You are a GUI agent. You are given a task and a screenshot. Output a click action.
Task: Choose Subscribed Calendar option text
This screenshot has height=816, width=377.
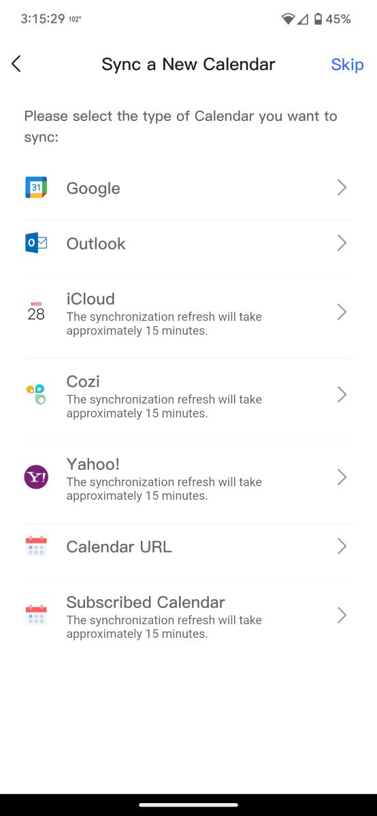(146, 602)
